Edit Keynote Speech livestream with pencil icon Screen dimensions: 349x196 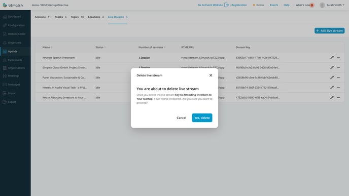pos(332,58)
